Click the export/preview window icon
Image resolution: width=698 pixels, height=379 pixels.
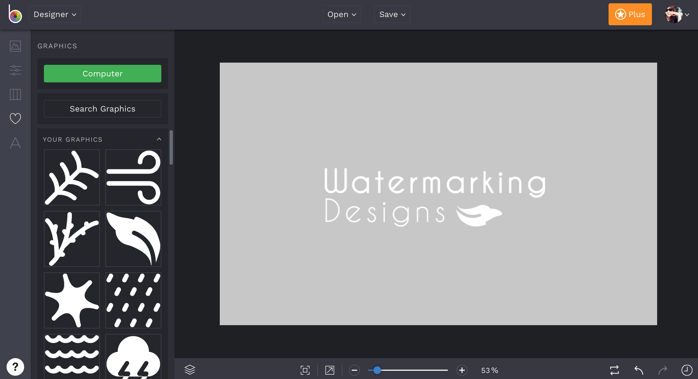pyautogui.click(x=330, y=369)
